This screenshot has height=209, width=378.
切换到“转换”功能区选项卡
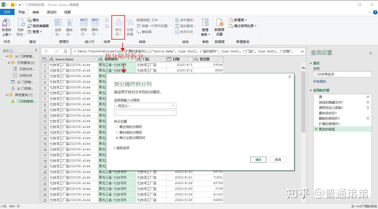click(x=36, y=12)
